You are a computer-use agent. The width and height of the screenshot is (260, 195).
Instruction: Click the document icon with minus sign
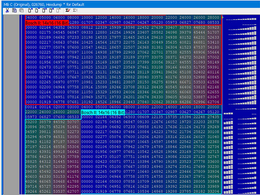point(37,11)
